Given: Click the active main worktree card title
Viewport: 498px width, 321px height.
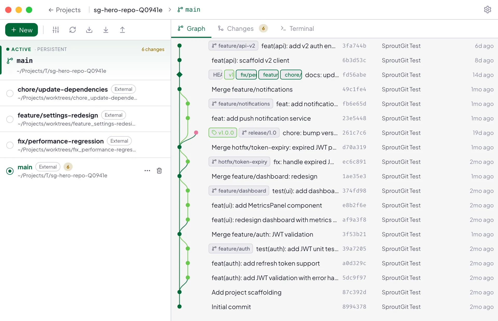Looking at the screenshot, I should (x=25, y=61).
